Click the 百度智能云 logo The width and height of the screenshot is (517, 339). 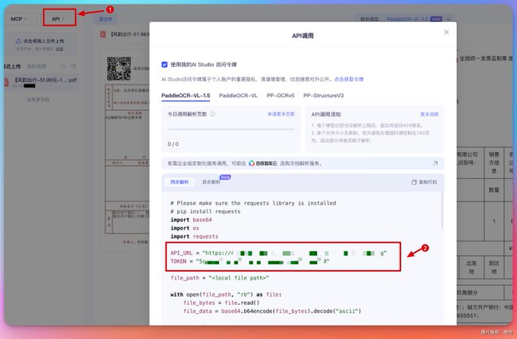point(263,163)
